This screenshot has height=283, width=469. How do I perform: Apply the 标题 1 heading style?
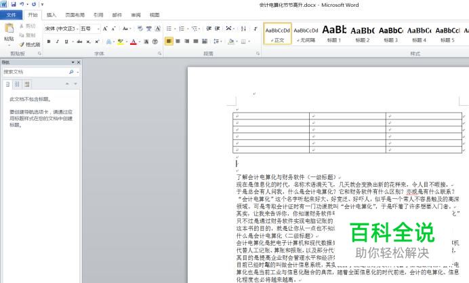tap(334, 33)
